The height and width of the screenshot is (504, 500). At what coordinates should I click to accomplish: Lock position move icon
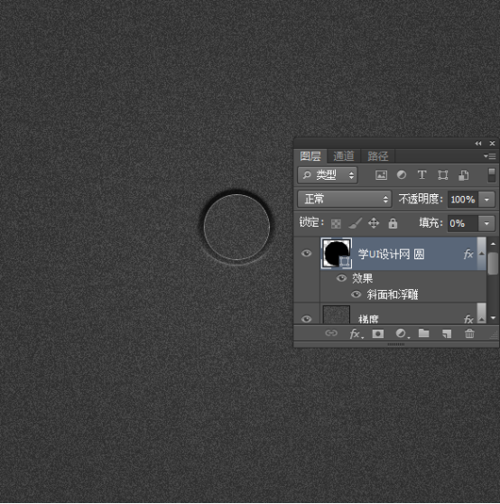pyautogui.click(x=374, y=223)
